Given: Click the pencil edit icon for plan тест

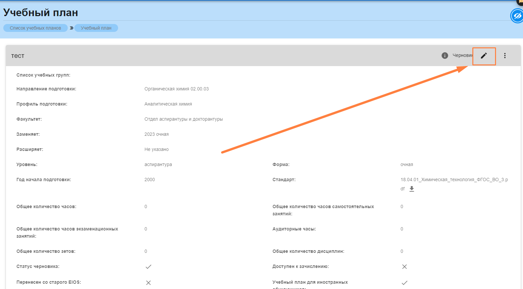Looking at the screenshot, I should [x=484, y=56].
